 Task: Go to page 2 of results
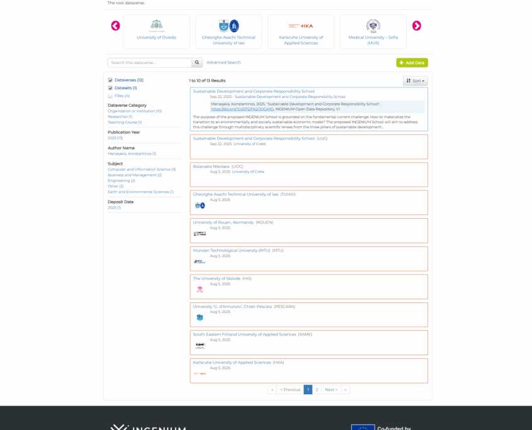point(317,390)
